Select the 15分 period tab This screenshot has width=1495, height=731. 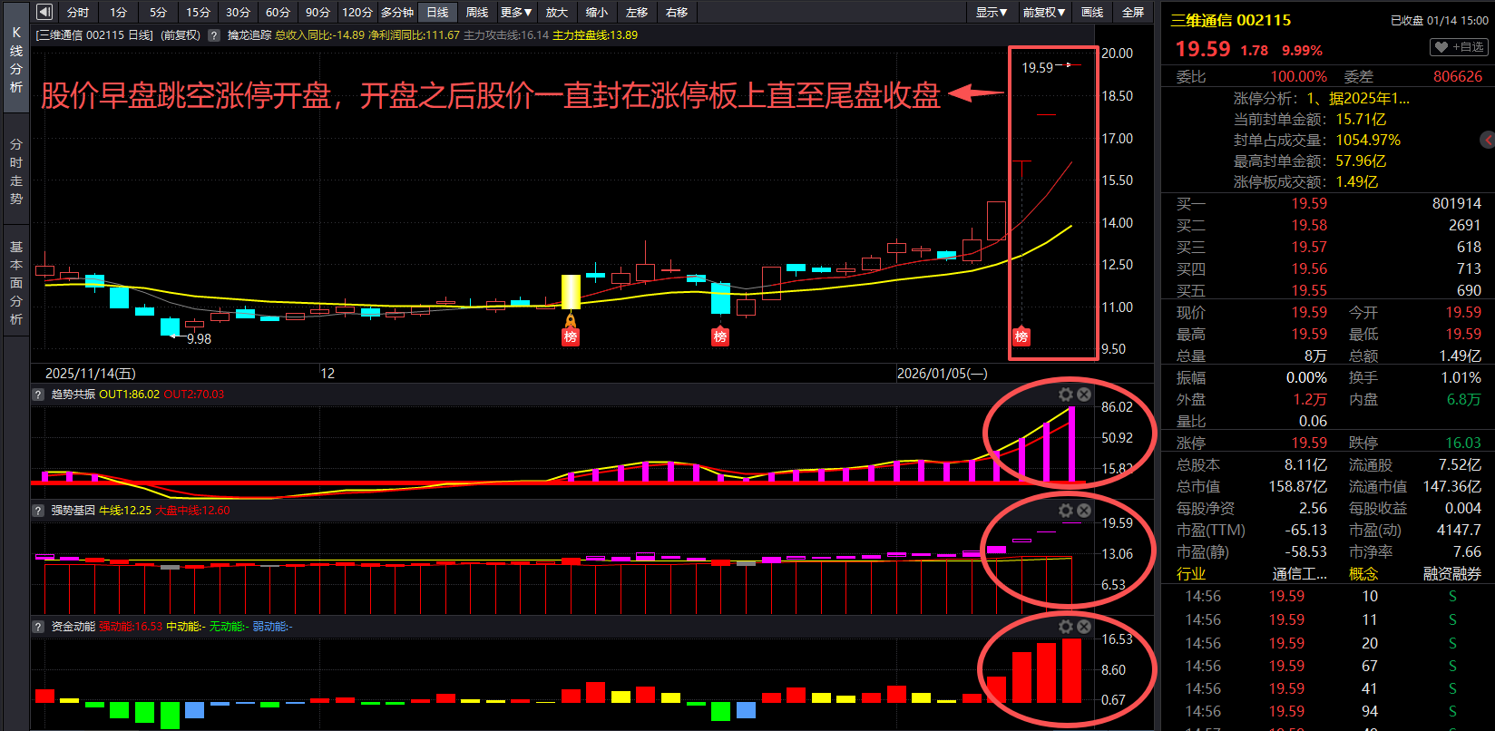(x=199, y=12)
